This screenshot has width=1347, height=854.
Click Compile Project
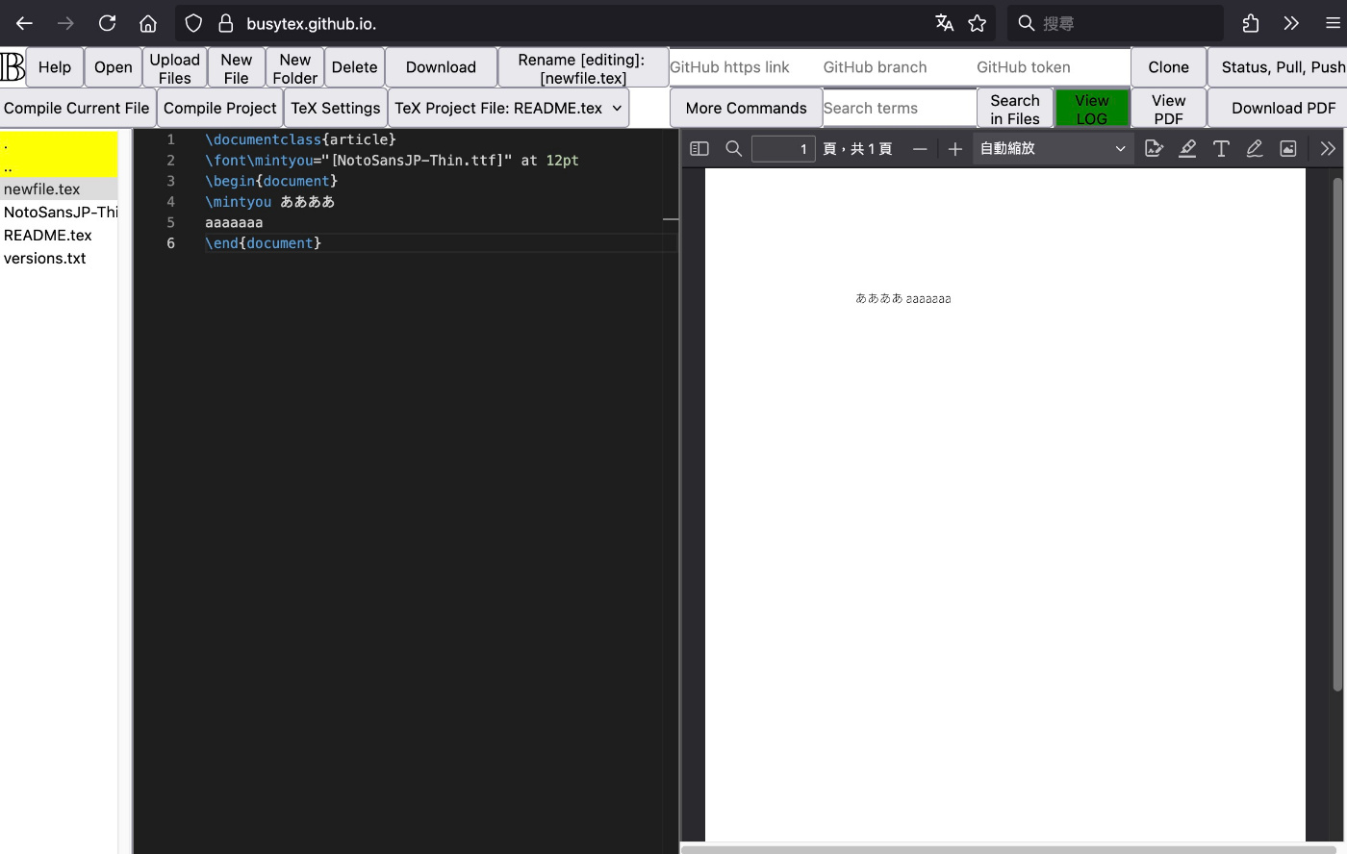point(219,108)
